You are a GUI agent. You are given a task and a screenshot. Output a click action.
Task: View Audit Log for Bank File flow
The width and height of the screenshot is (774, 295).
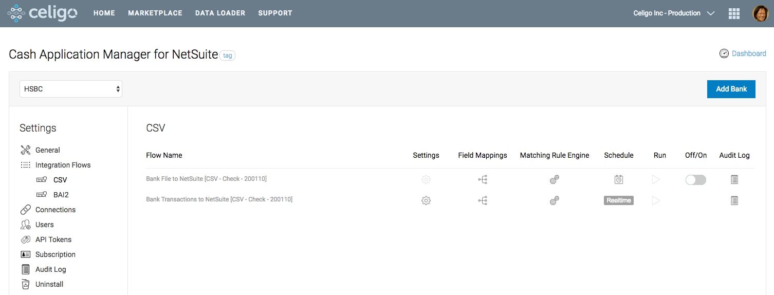734,179
